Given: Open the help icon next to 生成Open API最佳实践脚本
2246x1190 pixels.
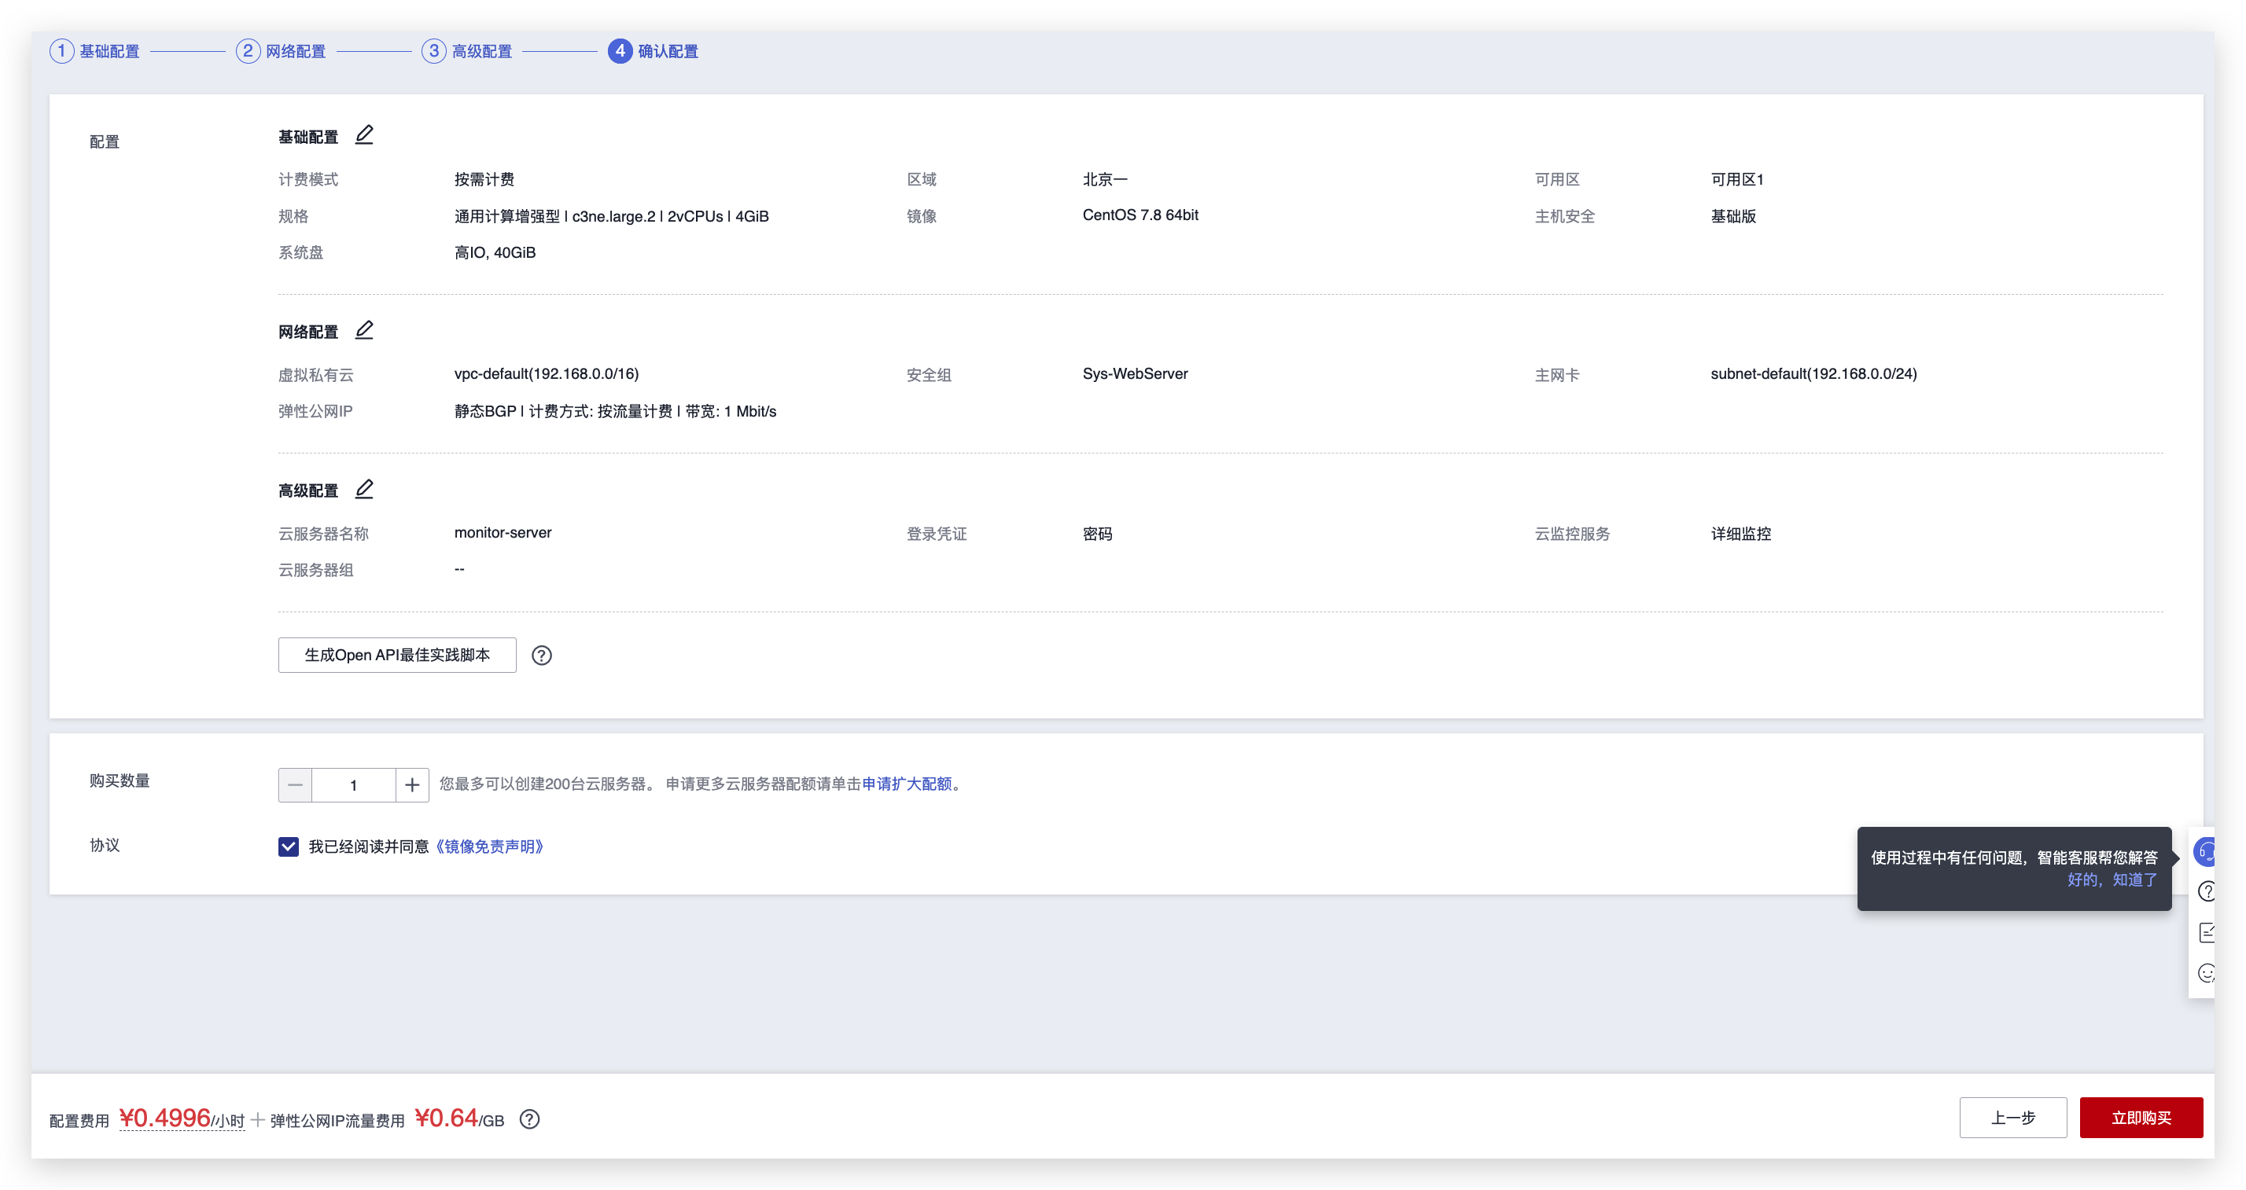Looking at the screenshot, I should pyautogui.click(x=541, y=655).
